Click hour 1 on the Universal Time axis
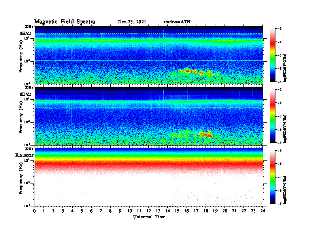This screenshot has height=242, width=313. point(44,211)
